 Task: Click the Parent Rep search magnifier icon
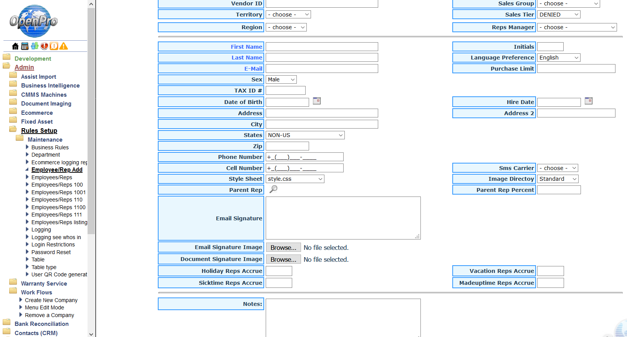(x=273, y=189)
